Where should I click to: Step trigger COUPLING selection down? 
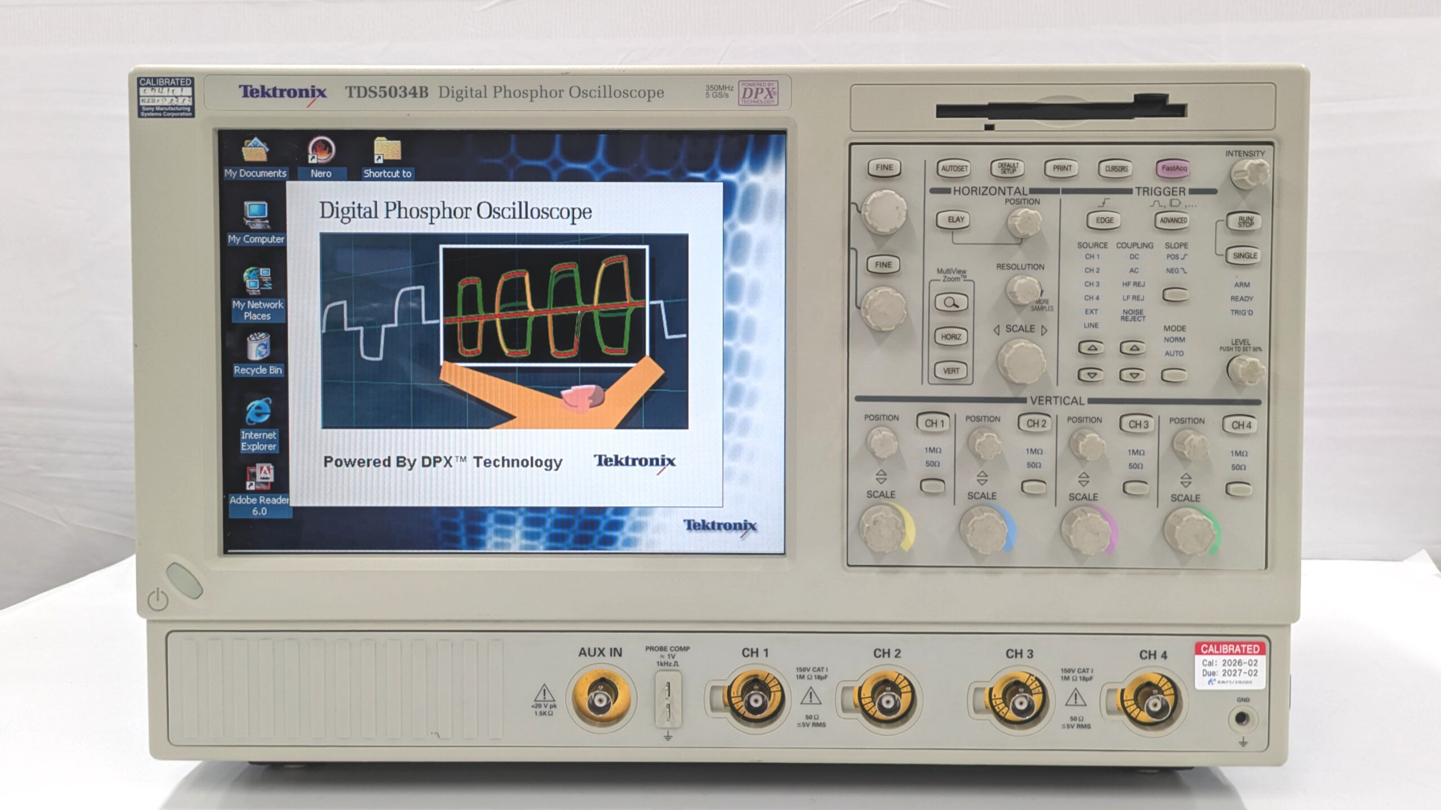click(x=1133, y=375)
